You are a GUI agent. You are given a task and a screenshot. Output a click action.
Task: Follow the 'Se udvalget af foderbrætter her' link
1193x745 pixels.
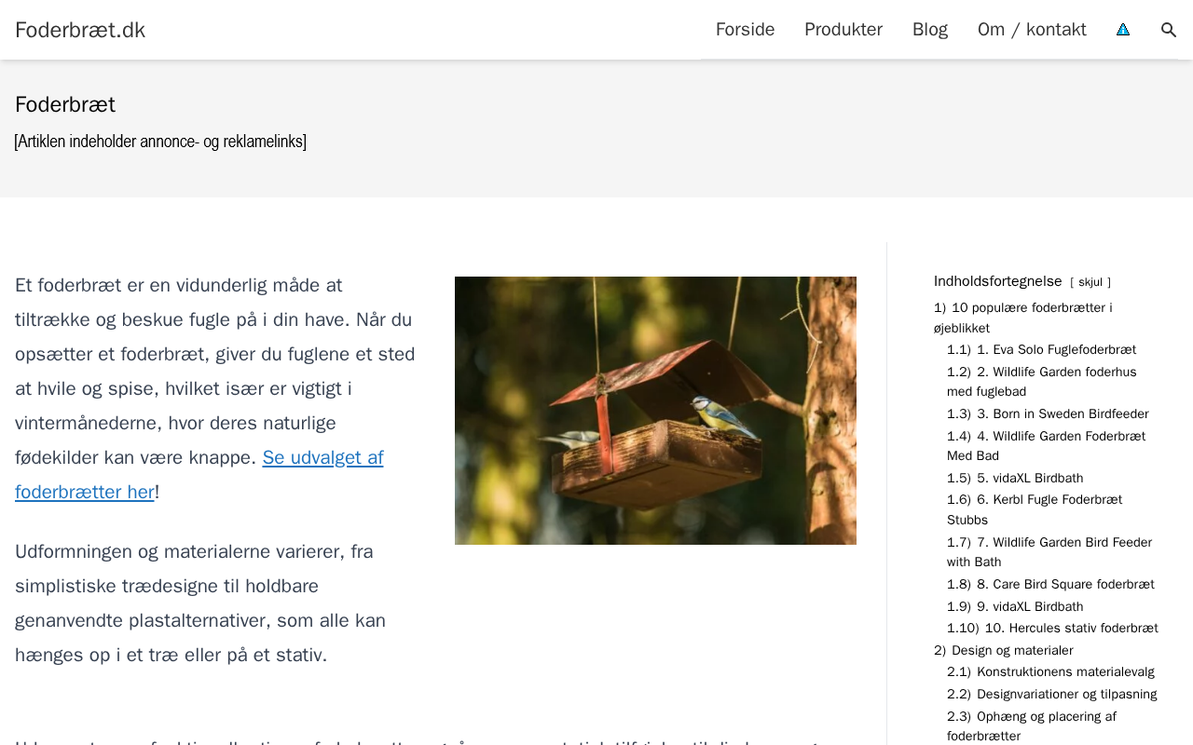click(199, 475)
